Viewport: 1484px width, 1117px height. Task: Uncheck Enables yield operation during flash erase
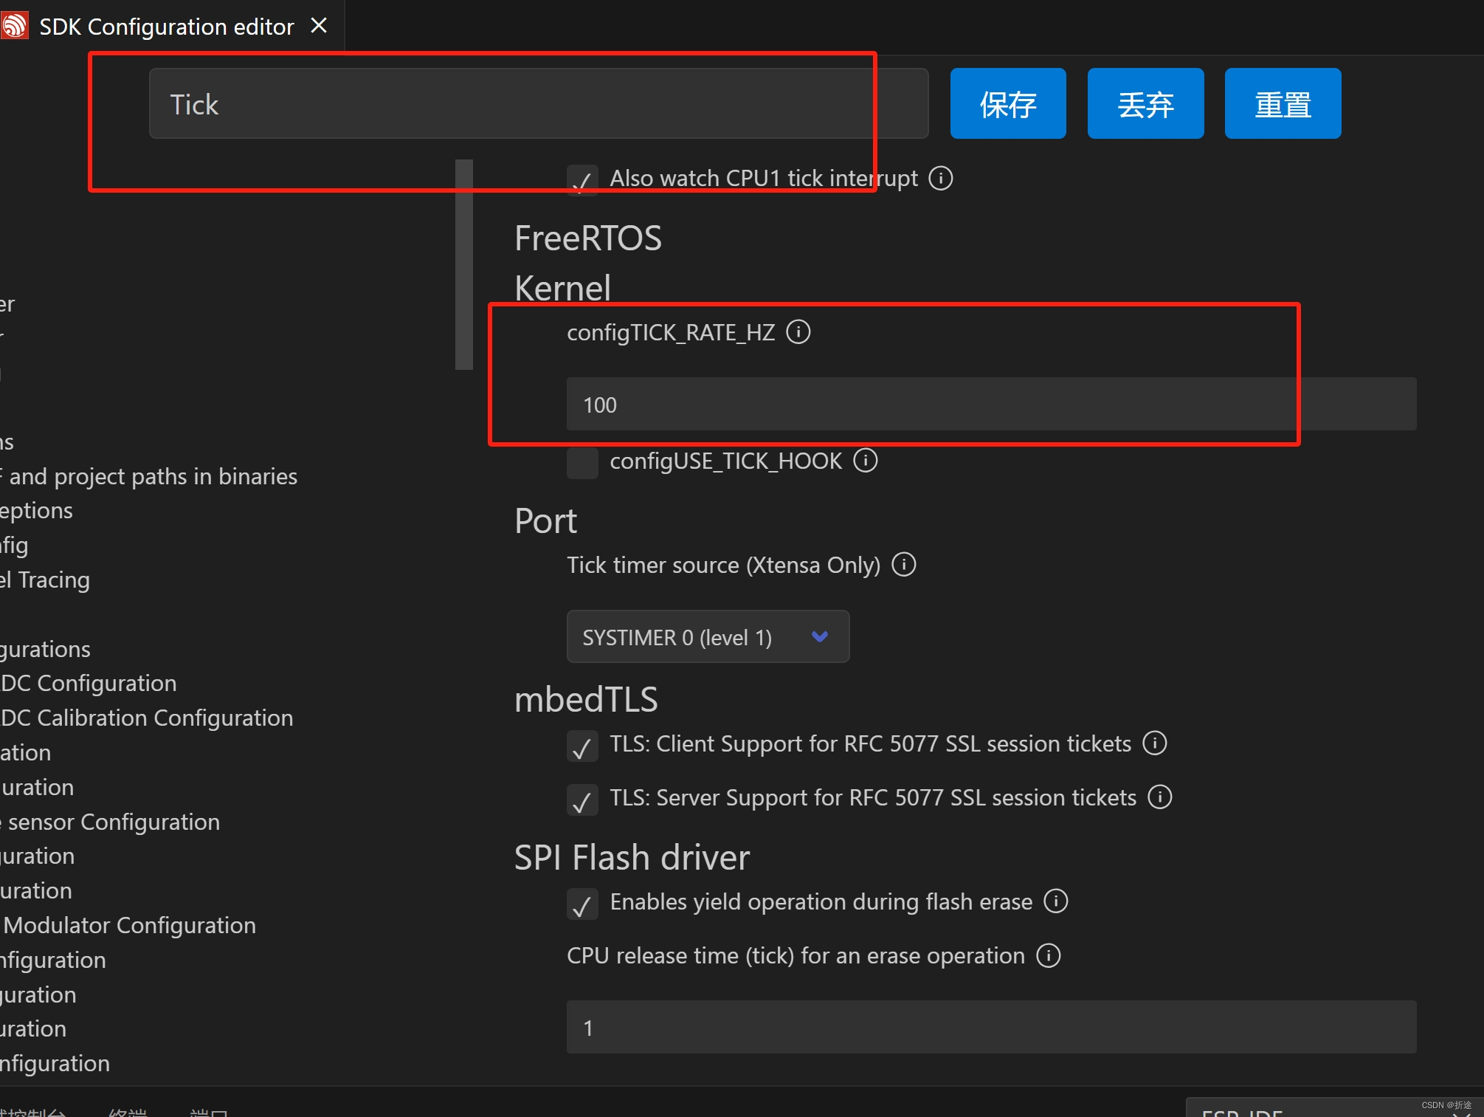582,904
